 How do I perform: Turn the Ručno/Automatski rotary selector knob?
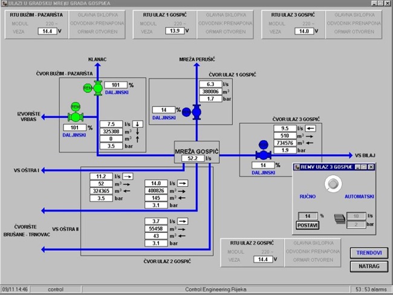click(x=333, y=184)
